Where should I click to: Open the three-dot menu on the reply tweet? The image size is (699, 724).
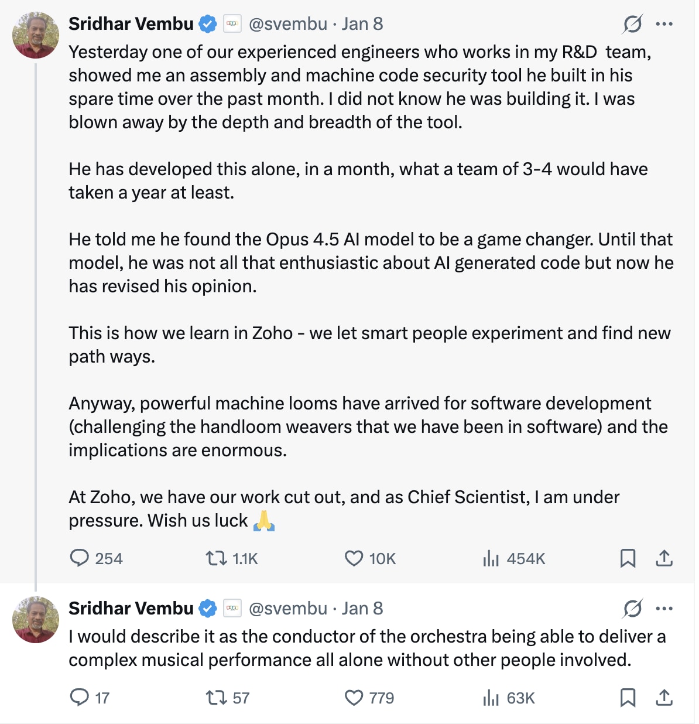click(x=665, y=608)
